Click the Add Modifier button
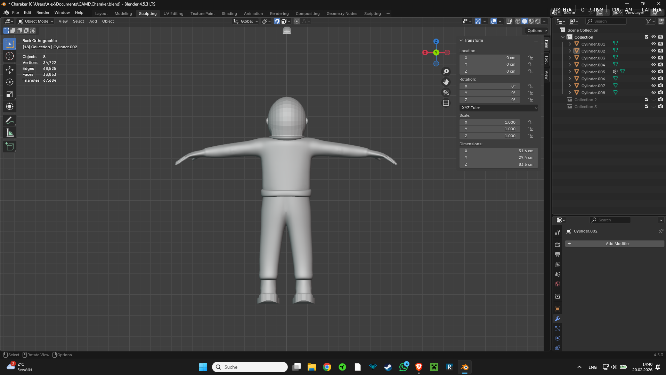Viewport: 666px width, 375px height. tap(614, 244)
